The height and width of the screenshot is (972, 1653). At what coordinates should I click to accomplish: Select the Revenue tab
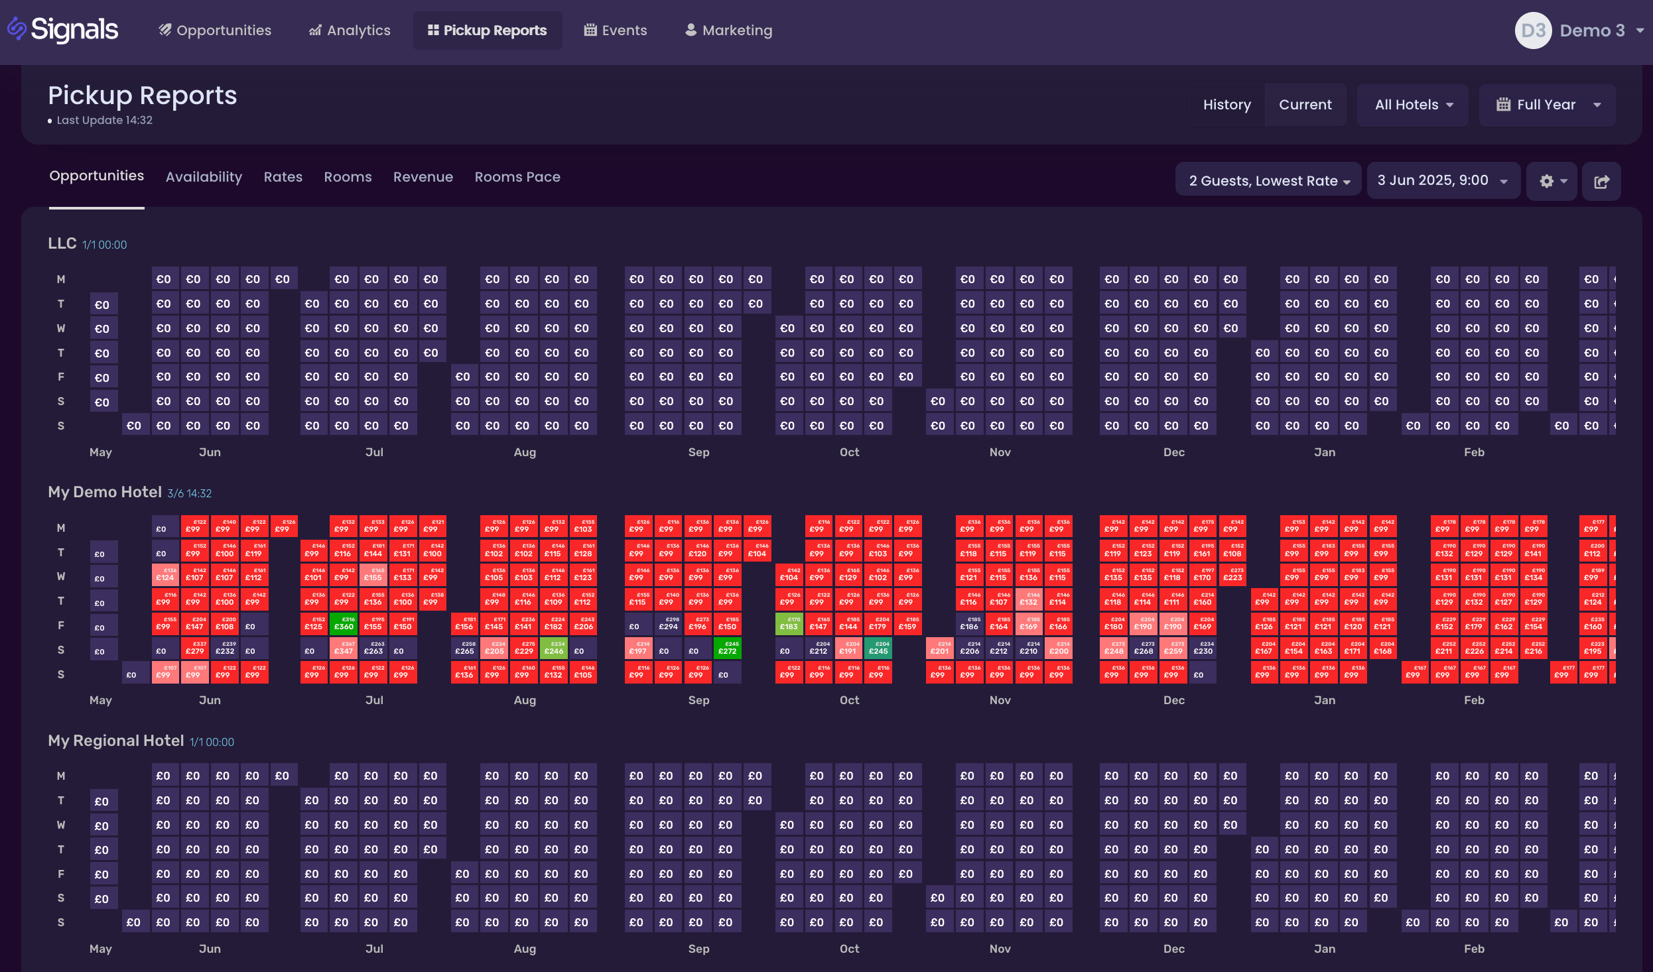click(x=423, y=177)
